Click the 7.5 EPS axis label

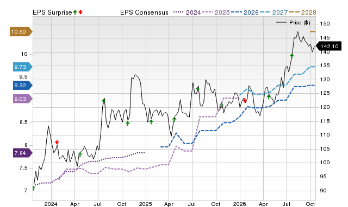click(23, 168)
